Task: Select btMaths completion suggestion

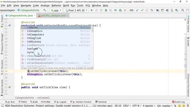Action: click(56, 28)
